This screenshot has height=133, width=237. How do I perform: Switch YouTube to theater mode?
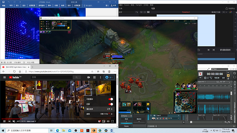pos(108,121)
